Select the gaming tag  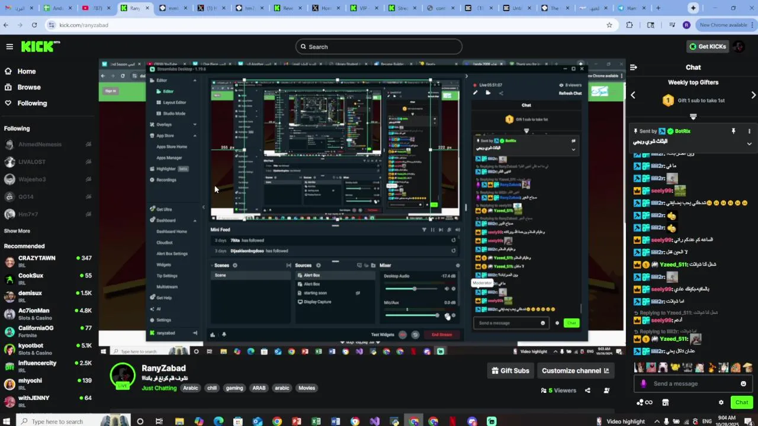[x=235, y=388]
